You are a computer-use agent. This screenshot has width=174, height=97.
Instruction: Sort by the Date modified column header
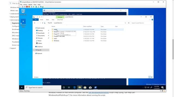click(x=87, y=26)
